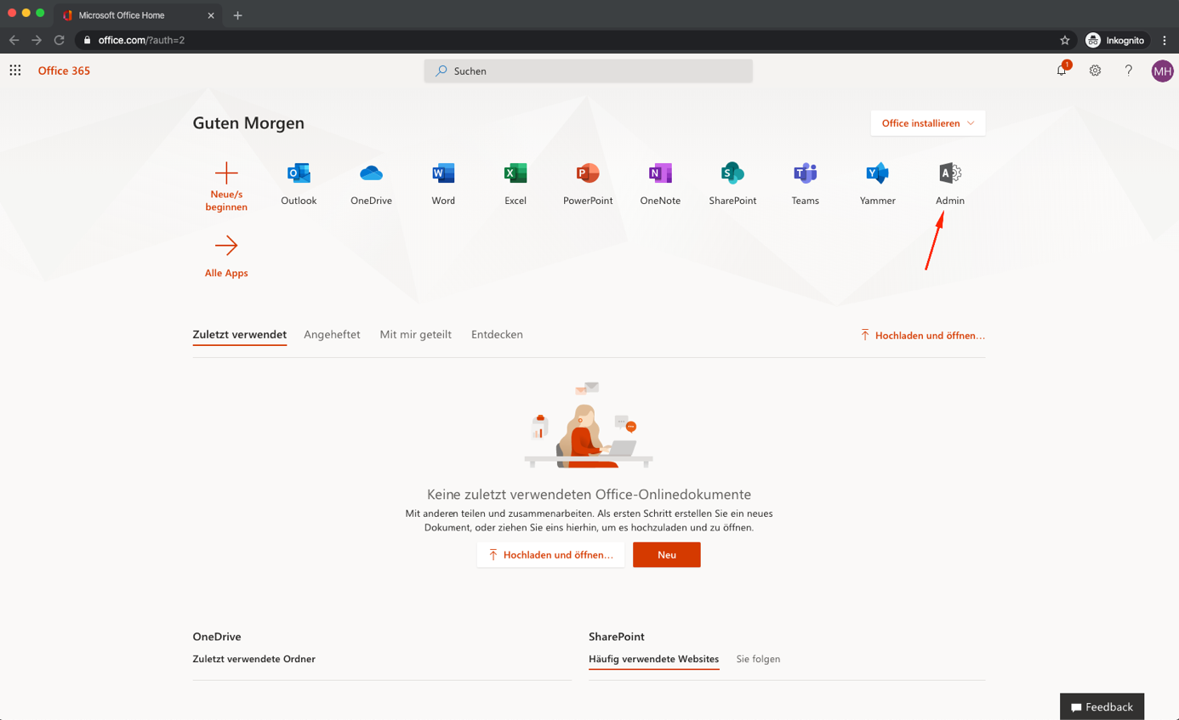Switch to the Entdecken tab
The image size is (1179, 720).
497,335
